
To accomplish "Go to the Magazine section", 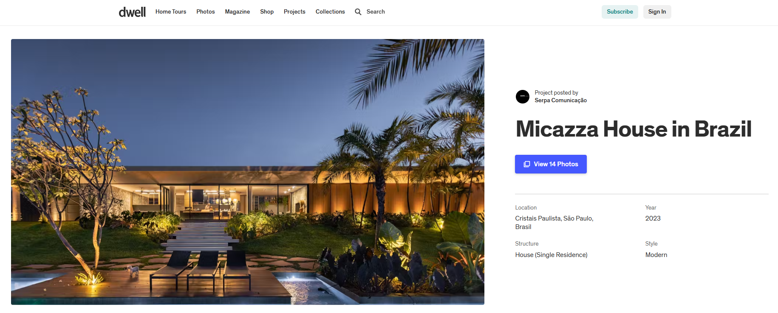I will (238, 12).
